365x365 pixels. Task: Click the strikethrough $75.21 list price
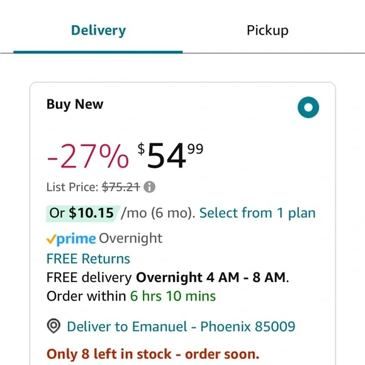121,187
